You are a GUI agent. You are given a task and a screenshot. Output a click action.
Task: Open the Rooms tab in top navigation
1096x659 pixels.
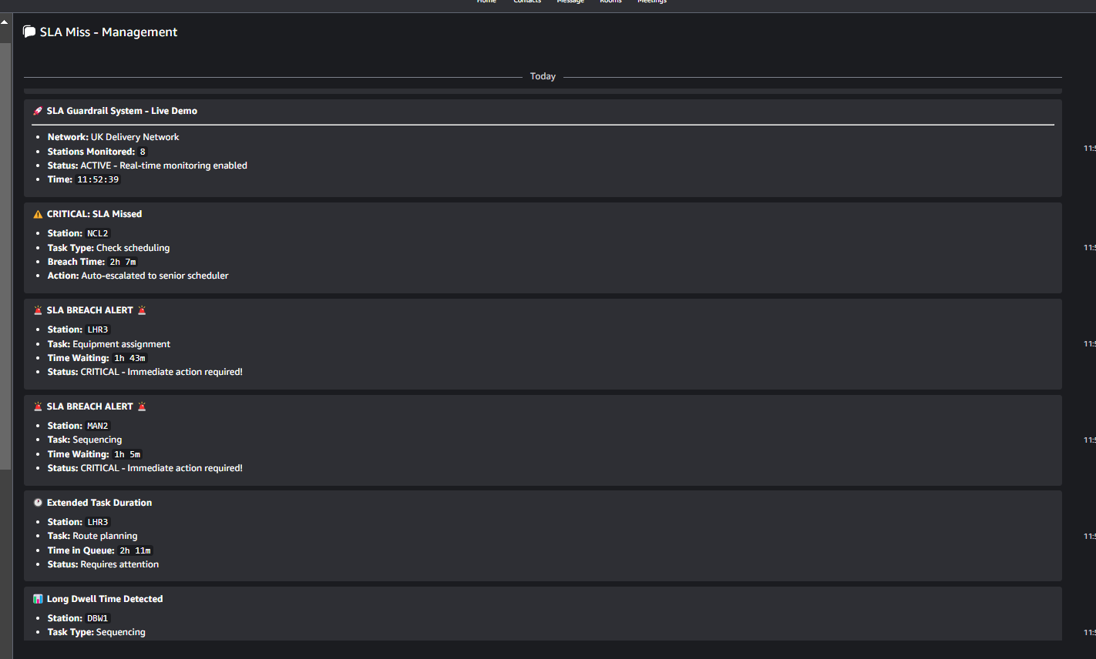[610, 2]
